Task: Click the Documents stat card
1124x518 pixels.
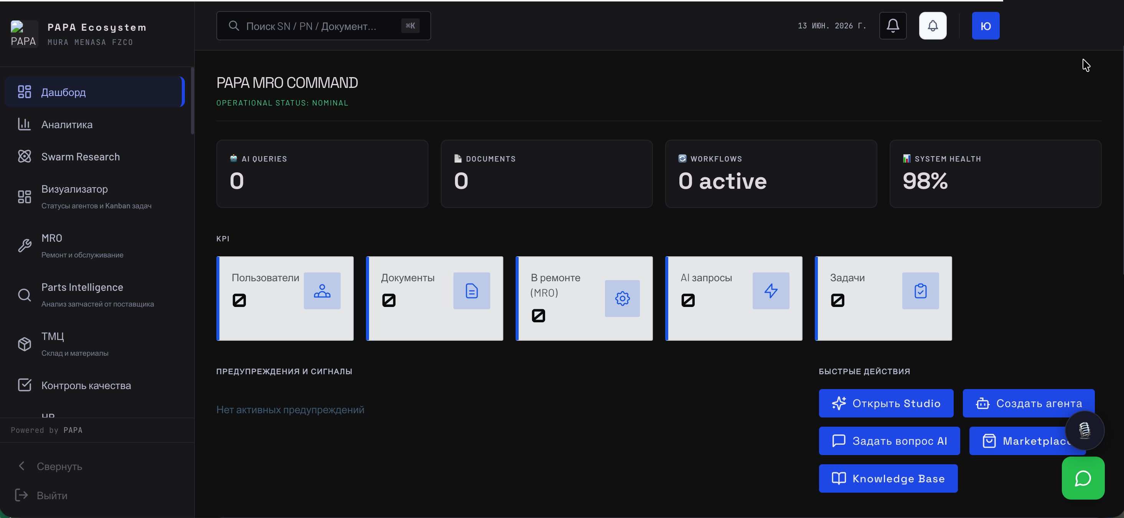Action: coord(546,174)
